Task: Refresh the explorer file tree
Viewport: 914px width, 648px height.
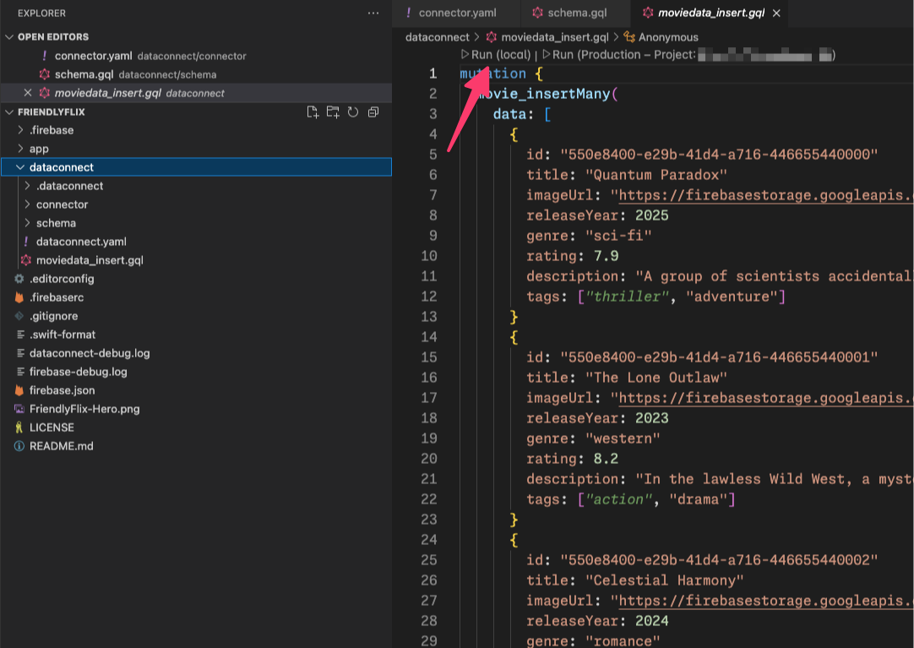Action: tap(353, 112)
